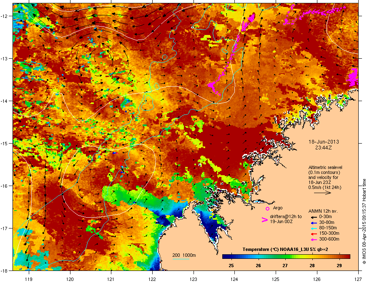Click the longitude axis label '120'
The width and height of the screenshot is (367, 283).
point(70,279)
